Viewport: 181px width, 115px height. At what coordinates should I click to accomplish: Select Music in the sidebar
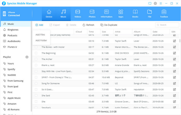(16, 24)
